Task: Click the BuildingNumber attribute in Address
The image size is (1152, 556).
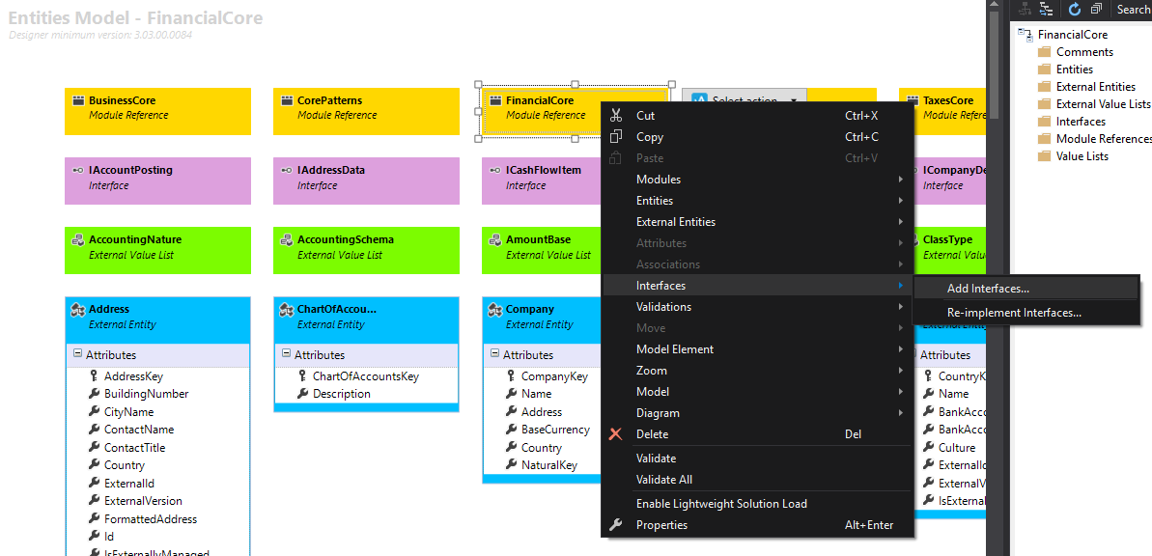Action: (x=146, y=394)
